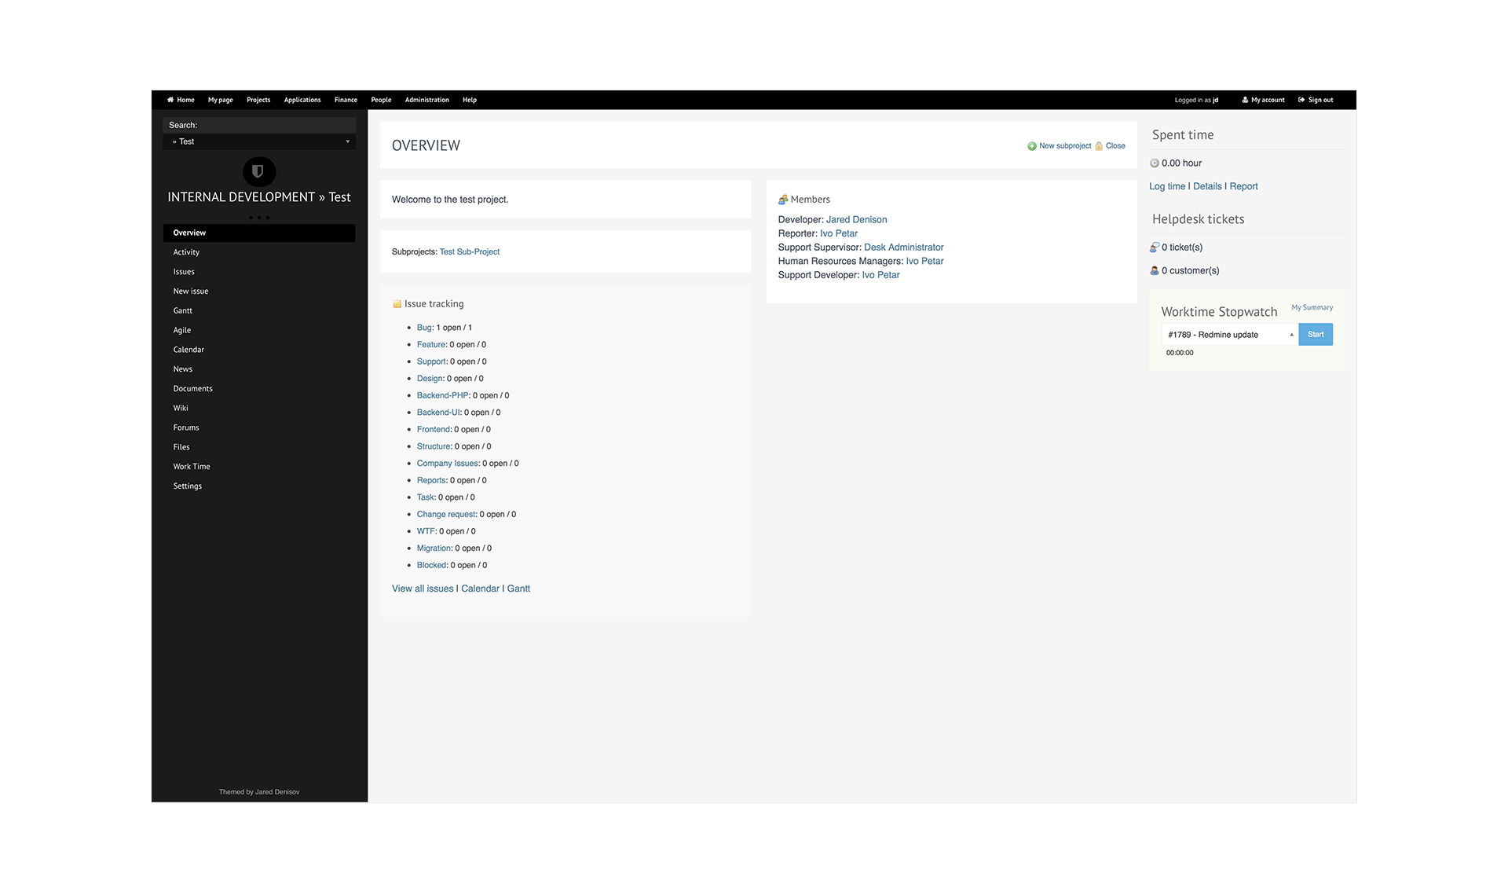Click the Test Sub-Project subproject link
1508x895 pixels.
click(469, 251)
